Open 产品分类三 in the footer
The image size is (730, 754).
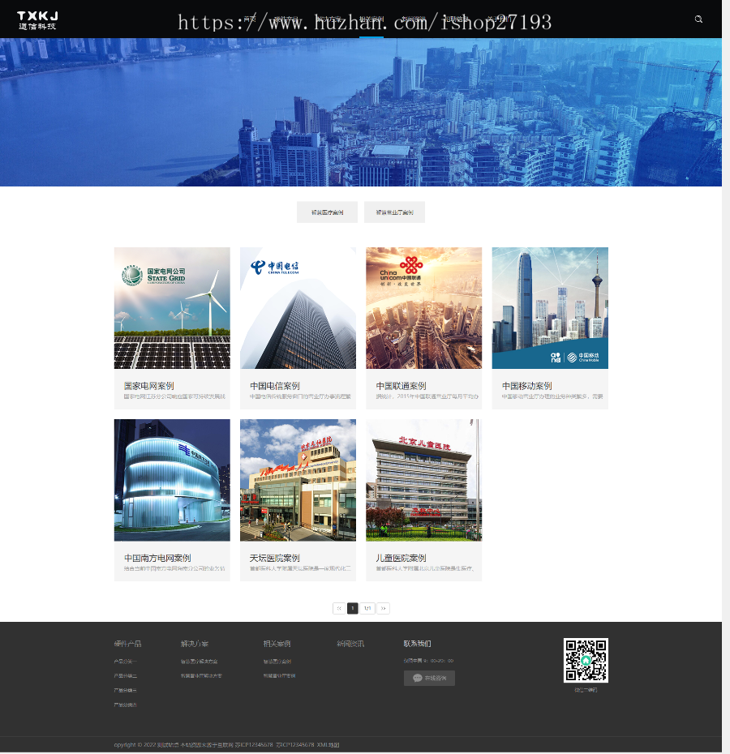pyautogui.click(x=125, y=690)
